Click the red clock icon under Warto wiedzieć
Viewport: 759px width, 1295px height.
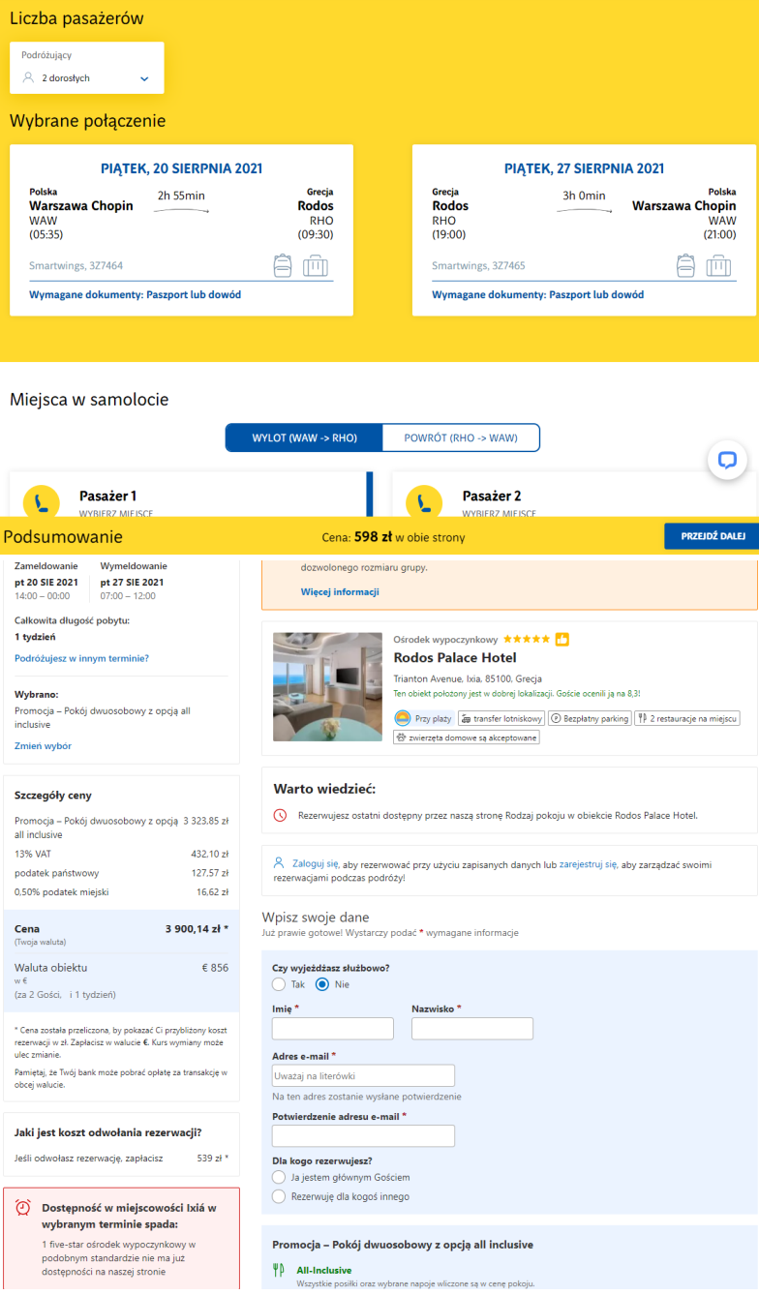point(281,816)
